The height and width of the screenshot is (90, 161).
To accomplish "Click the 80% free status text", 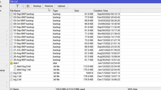I will [x=133, y=89].
